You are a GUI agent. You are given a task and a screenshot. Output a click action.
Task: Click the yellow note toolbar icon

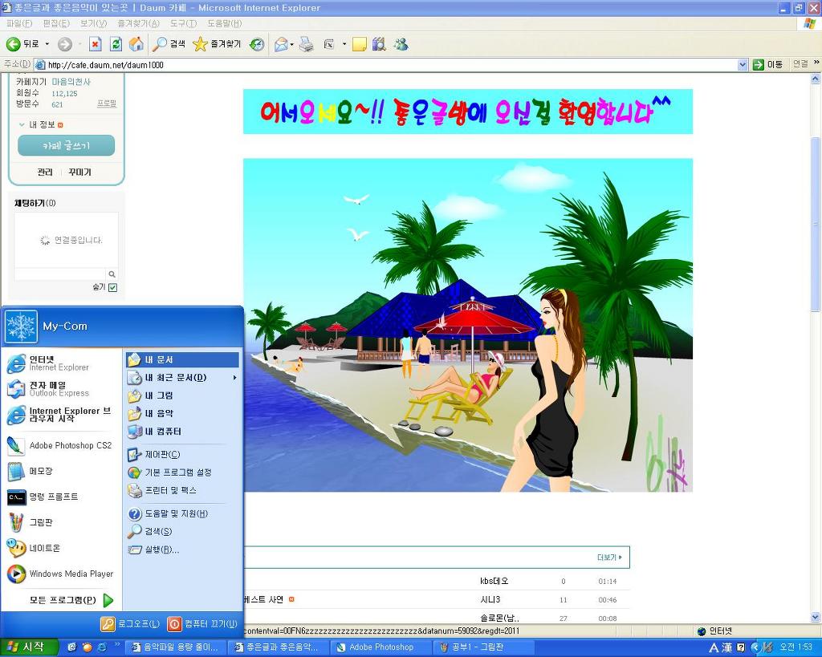coord(359,45)
